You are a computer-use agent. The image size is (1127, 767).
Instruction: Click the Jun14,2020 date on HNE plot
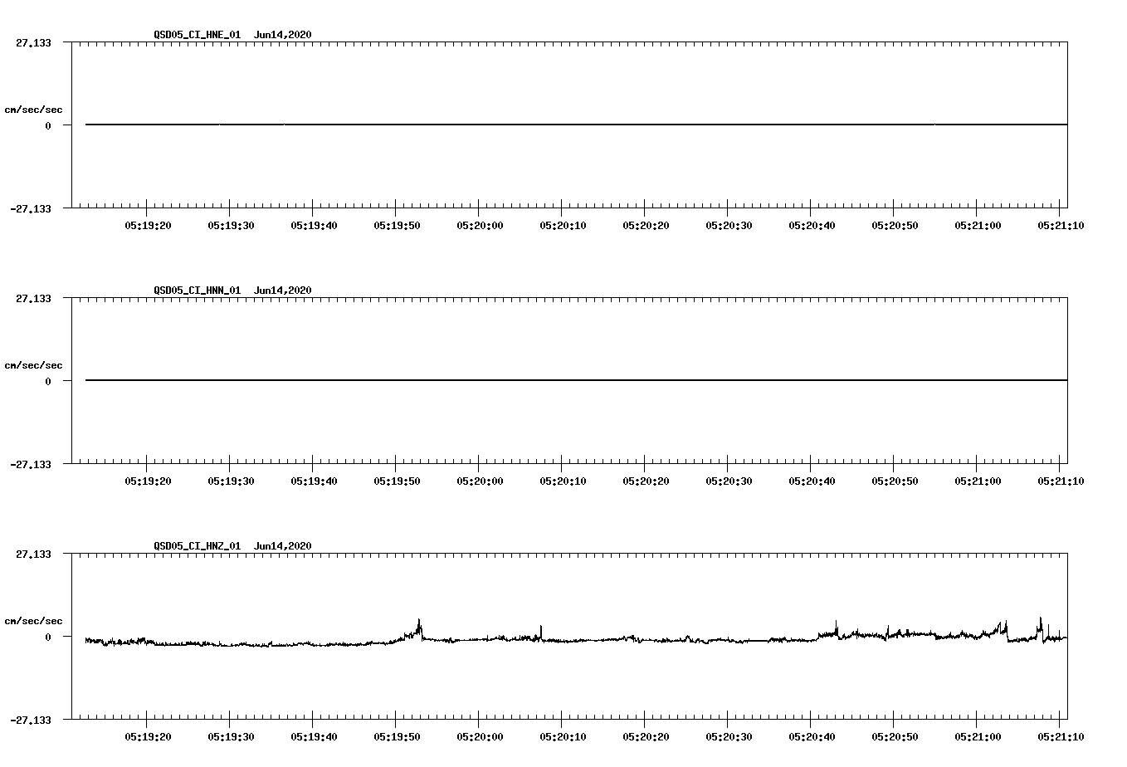coord(283,35)
